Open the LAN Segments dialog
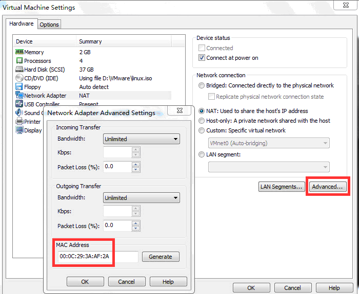359x294 pixels. 281,187
